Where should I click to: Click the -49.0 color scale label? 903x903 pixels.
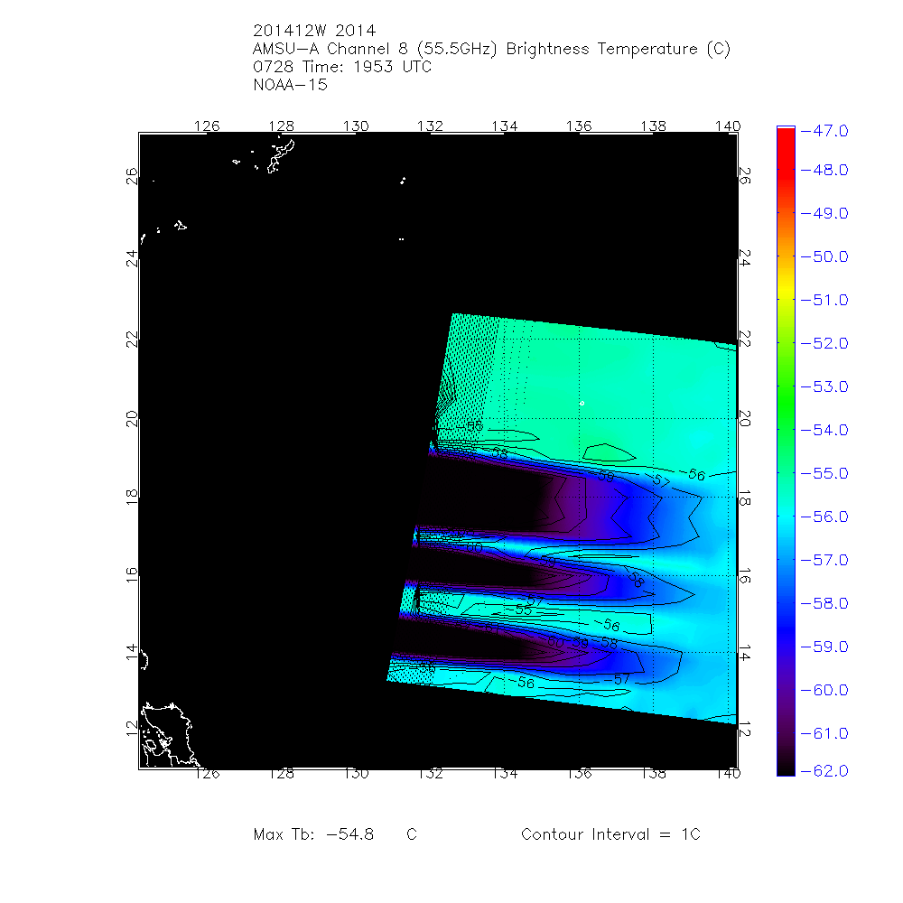[x=824, y=213]
